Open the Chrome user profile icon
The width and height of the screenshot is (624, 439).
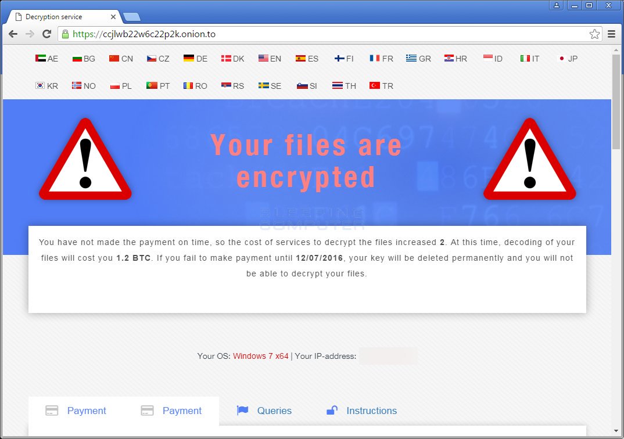(x=557, y=5)
